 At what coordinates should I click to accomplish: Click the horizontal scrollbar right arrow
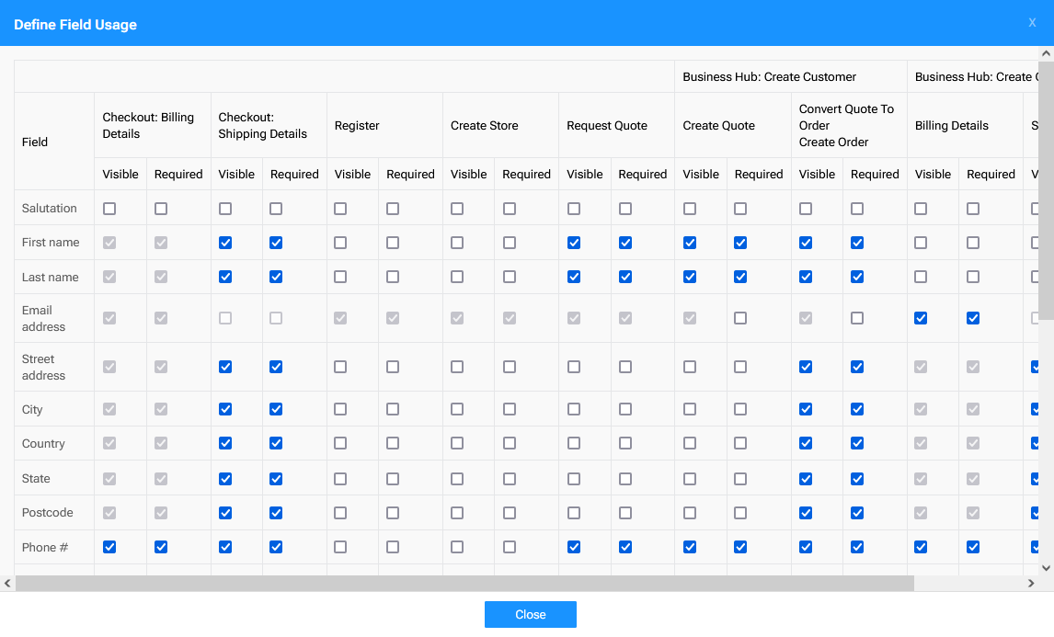[1031, 584]
